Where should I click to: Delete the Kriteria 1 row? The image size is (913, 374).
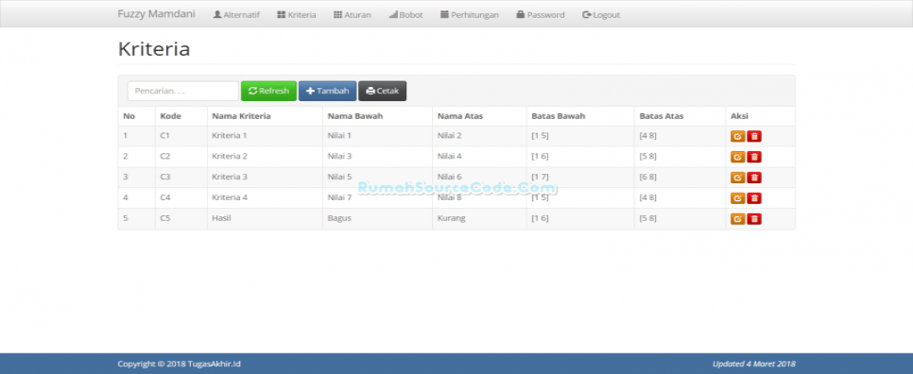754,137
